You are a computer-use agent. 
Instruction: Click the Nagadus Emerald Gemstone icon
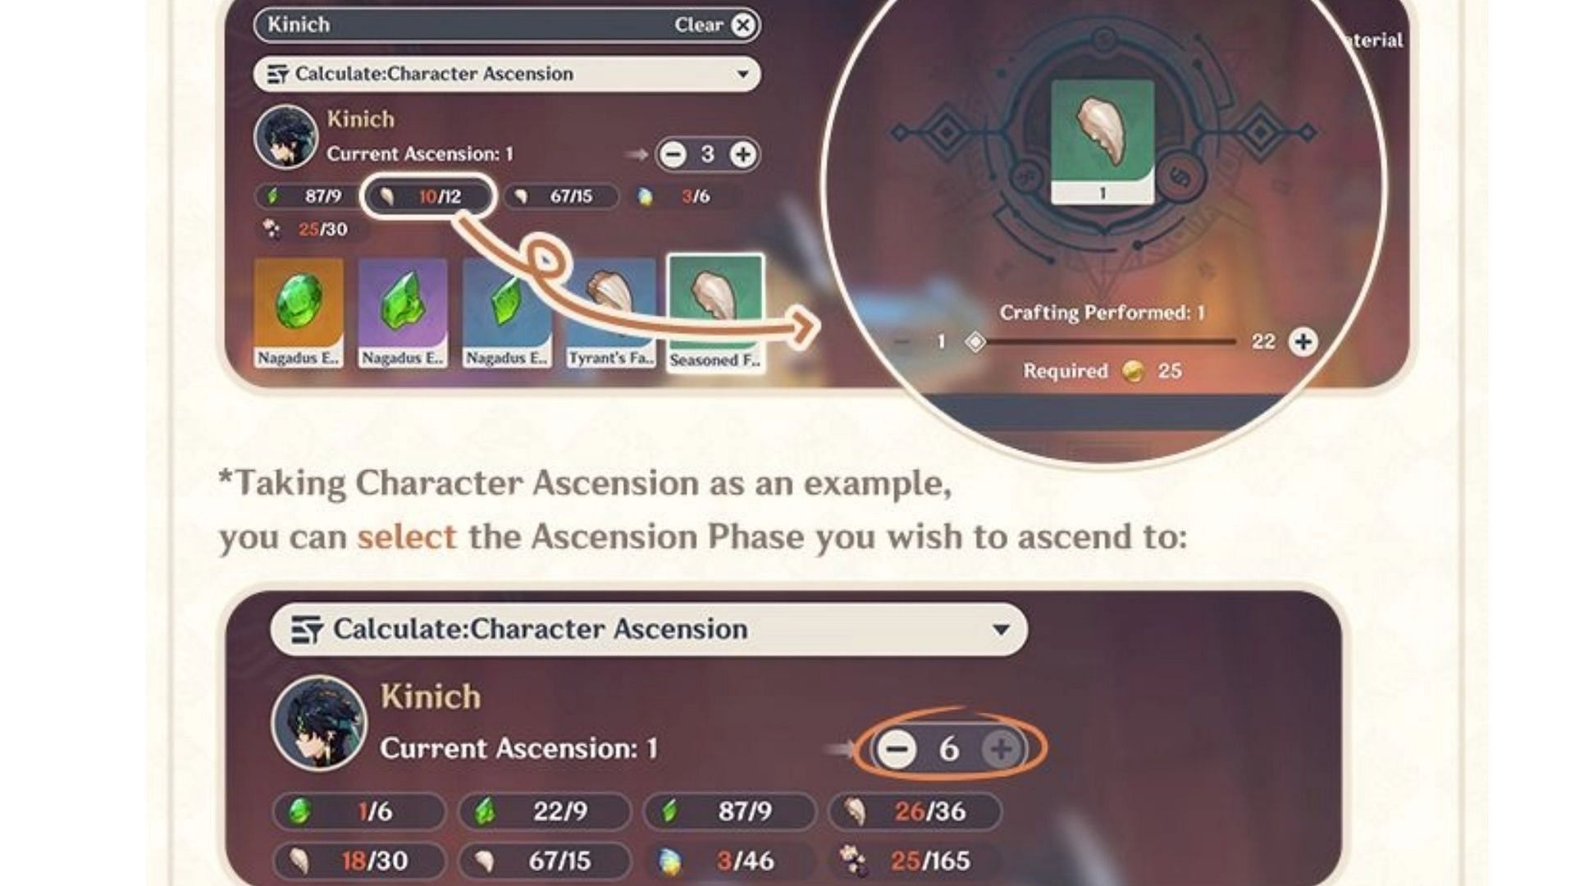pos(299,308)
